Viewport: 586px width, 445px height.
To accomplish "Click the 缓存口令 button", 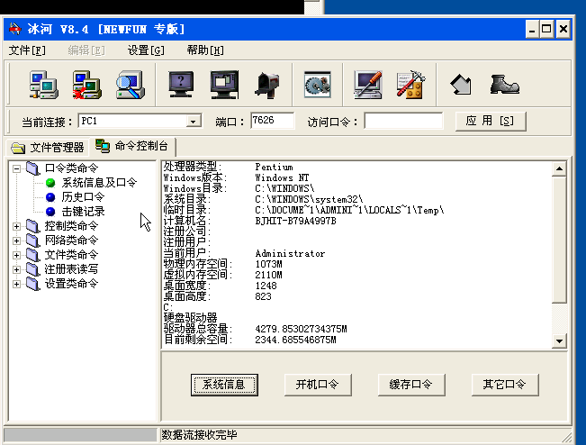I will pyautogui.click(x=411, y=385).
